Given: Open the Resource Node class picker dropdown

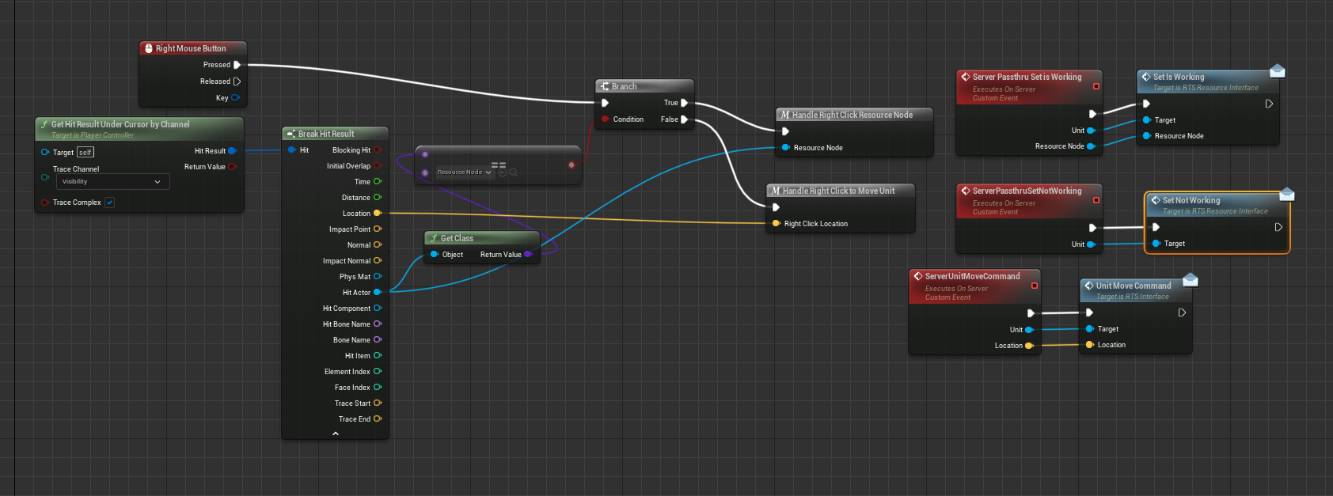Looking at the screenshot, I should tap(465, 172).
